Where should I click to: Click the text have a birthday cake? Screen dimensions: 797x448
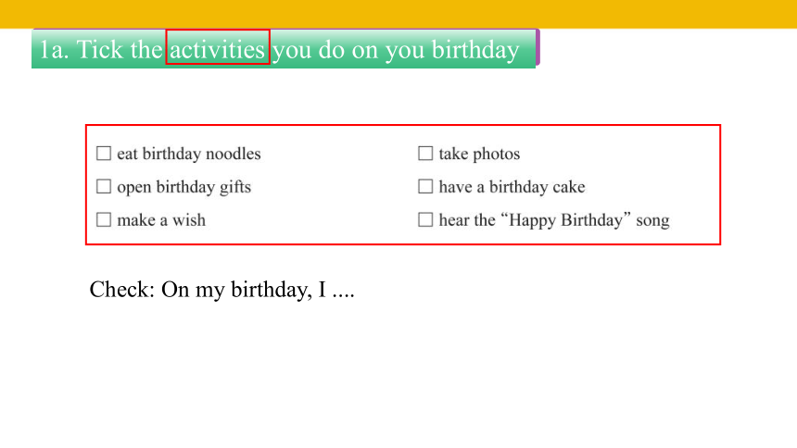point(512,187)
